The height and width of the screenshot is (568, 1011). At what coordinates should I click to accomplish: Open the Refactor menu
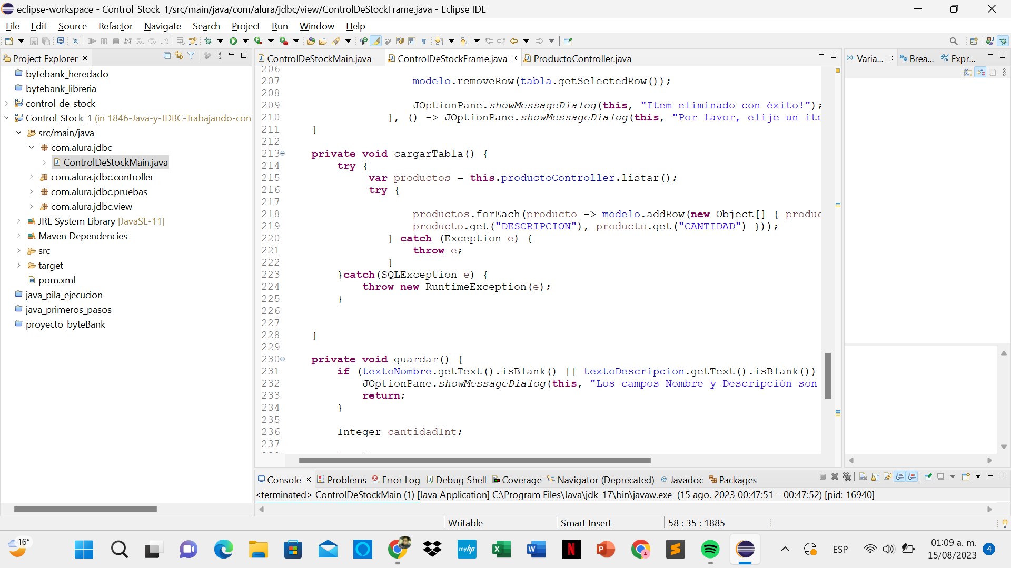pyautogui.click(x=115, y=26)
